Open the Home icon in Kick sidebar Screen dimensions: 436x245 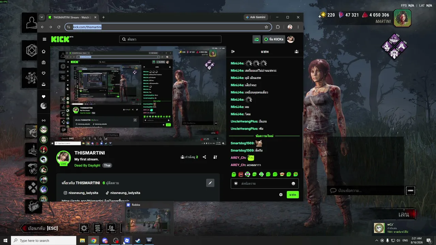coord(44,51)
